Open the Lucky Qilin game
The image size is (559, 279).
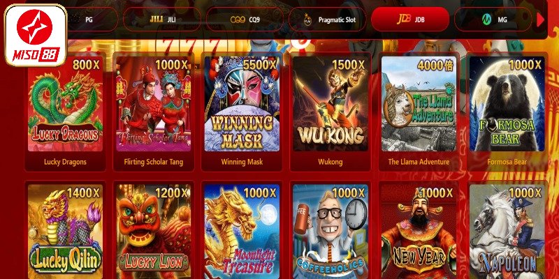point(65,232)
